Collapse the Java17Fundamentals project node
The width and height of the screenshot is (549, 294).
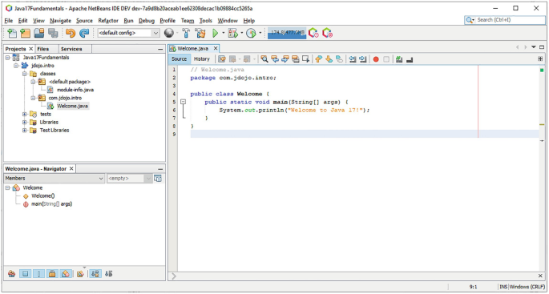[x=8, y=58]
